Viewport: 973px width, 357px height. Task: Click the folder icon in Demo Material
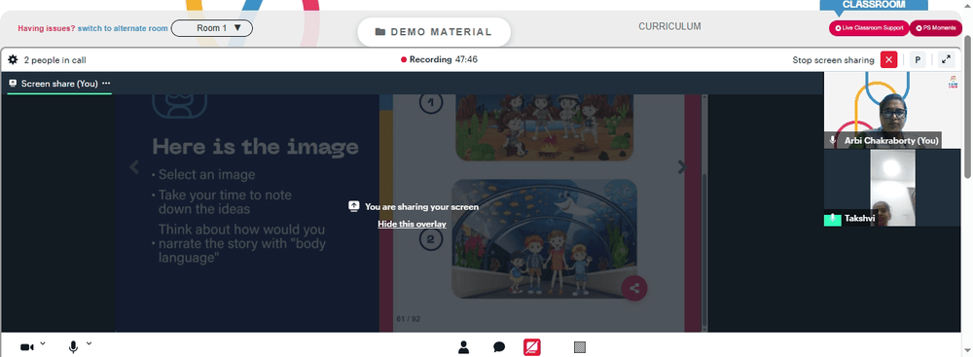click(380, 32)
